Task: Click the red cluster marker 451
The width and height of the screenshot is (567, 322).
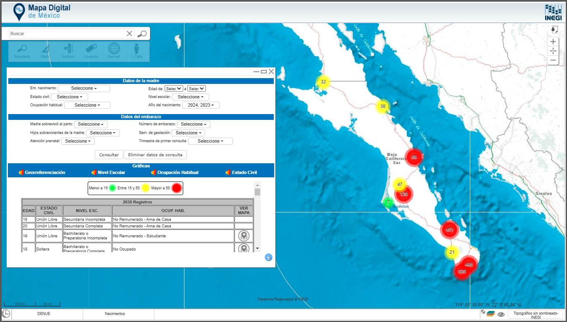Action: point(450,230)
